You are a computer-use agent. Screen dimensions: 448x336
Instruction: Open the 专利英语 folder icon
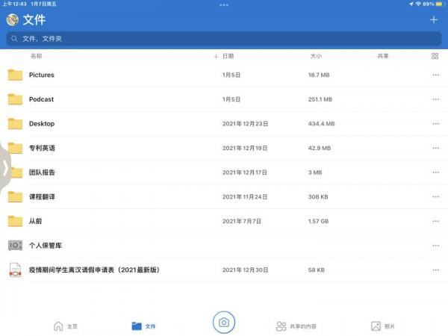[x=15, y=148]
